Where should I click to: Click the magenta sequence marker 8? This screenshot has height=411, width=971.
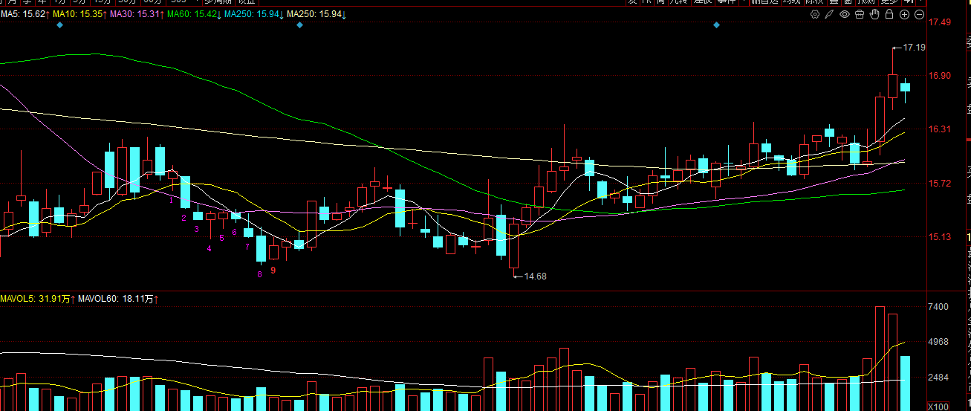point(260,275)
